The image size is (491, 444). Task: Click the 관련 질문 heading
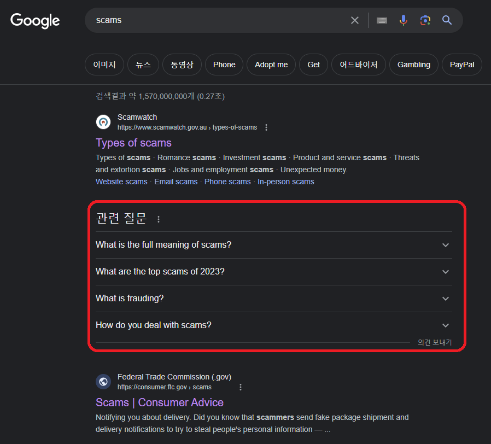pos(121,218)
